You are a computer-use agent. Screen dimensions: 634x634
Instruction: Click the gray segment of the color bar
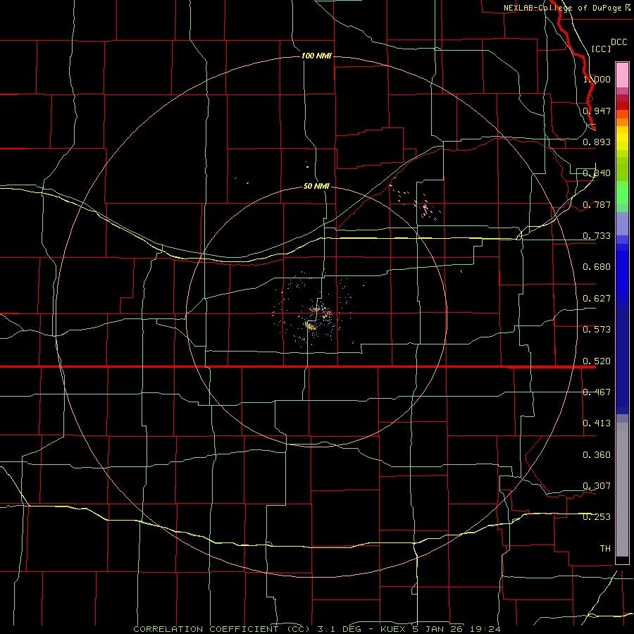coord(622,490)
